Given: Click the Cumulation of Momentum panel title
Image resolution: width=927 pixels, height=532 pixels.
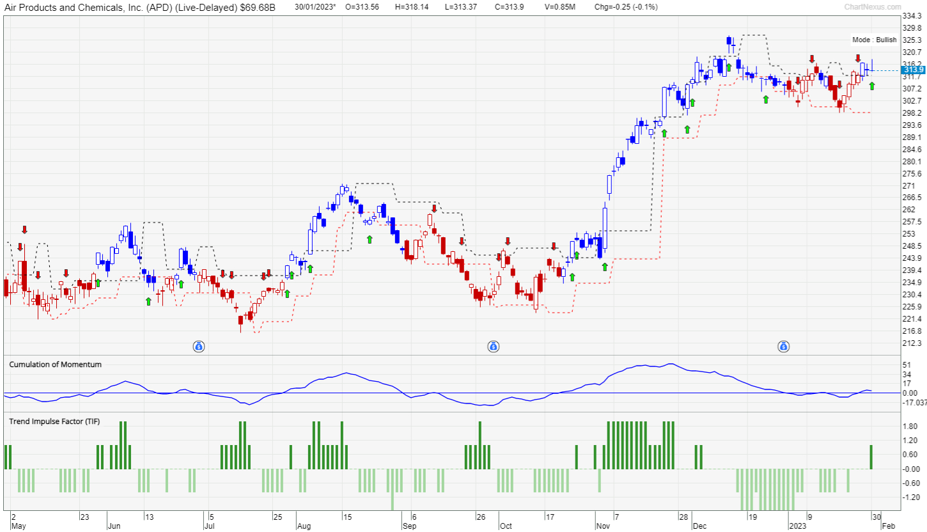Looking at the screenshot, I should 55,364.
